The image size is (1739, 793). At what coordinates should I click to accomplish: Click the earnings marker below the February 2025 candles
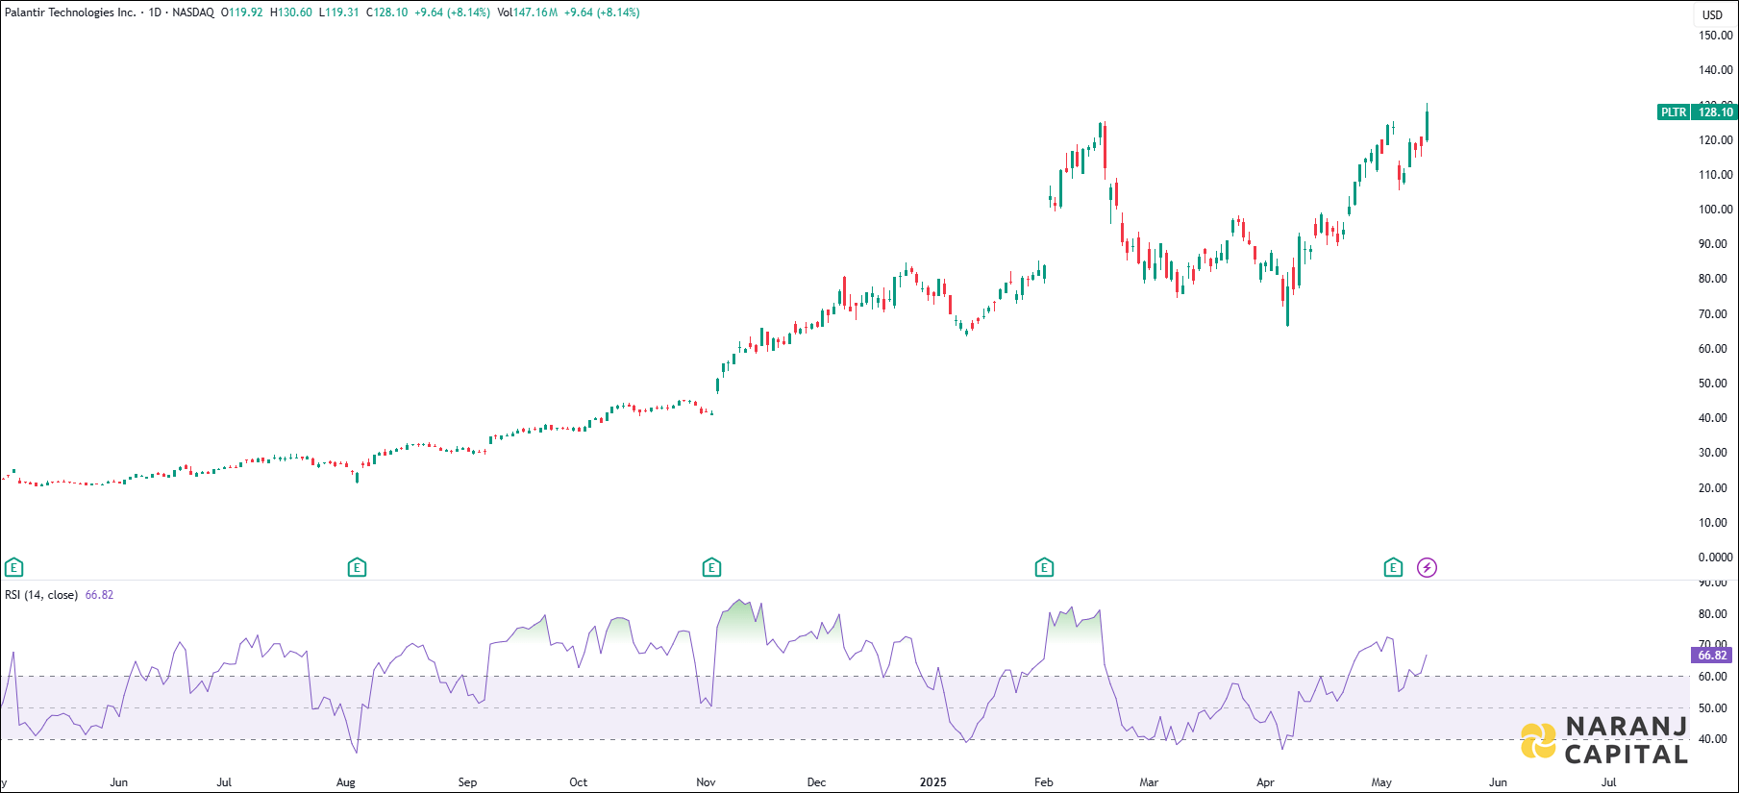coord(1044,568)
